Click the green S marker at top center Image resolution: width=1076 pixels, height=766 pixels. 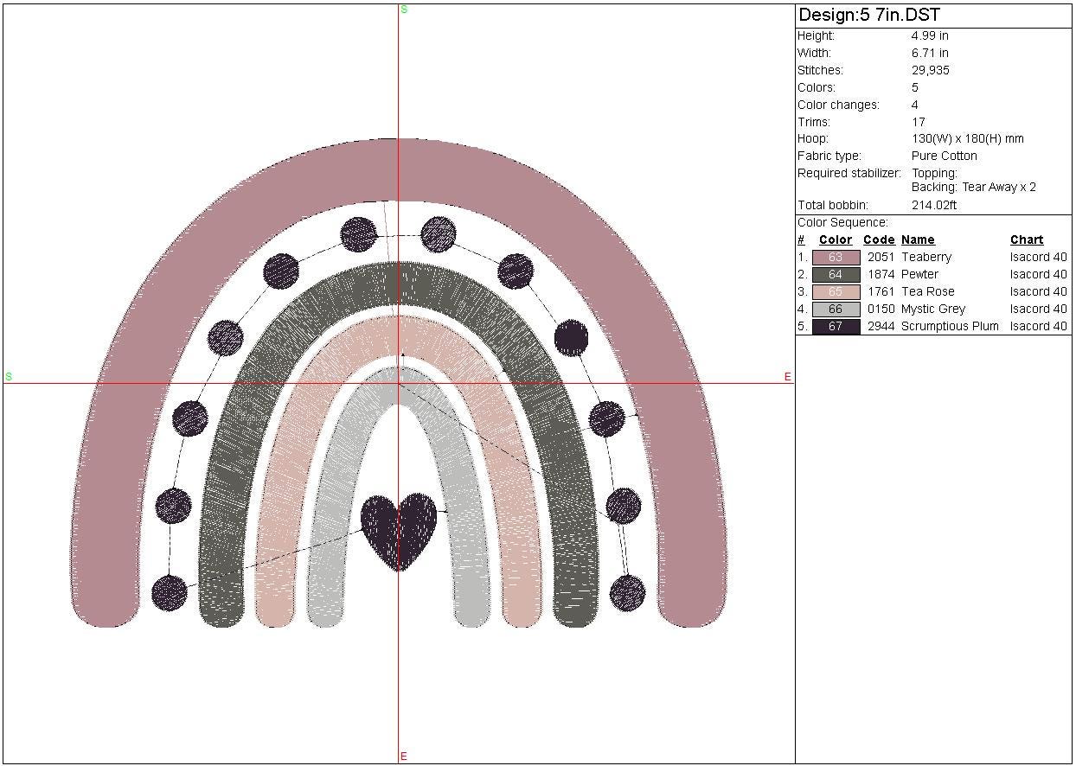404,10
